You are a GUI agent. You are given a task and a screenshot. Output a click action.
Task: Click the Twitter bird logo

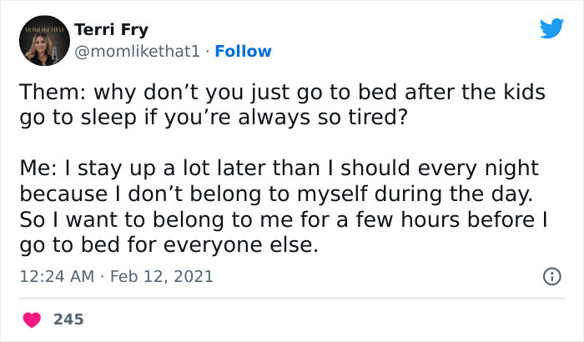point(551,29)
